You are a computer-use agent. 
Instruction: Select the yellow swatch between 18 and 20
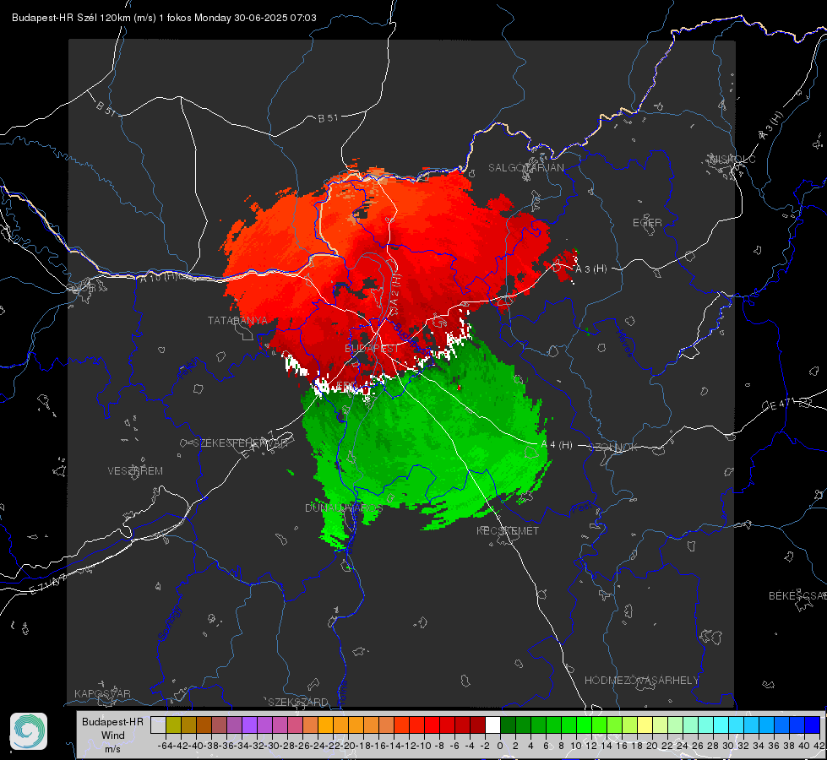point(645,725)
